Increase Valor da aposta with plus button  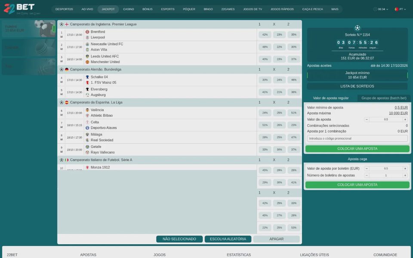pyautogui.click(x=405, y=120)
